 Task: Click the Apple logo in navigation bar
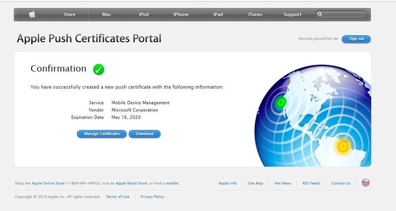pos(32,14)
